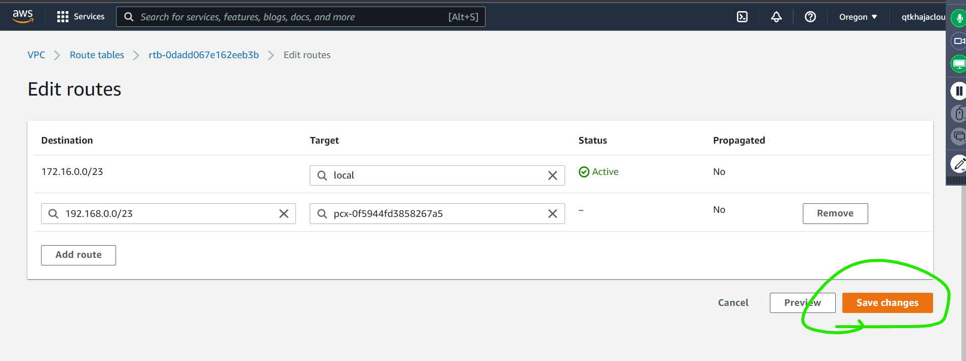Go to the AWS console home logo
This screenshot has height=361, width=966.
click(23, 16)
